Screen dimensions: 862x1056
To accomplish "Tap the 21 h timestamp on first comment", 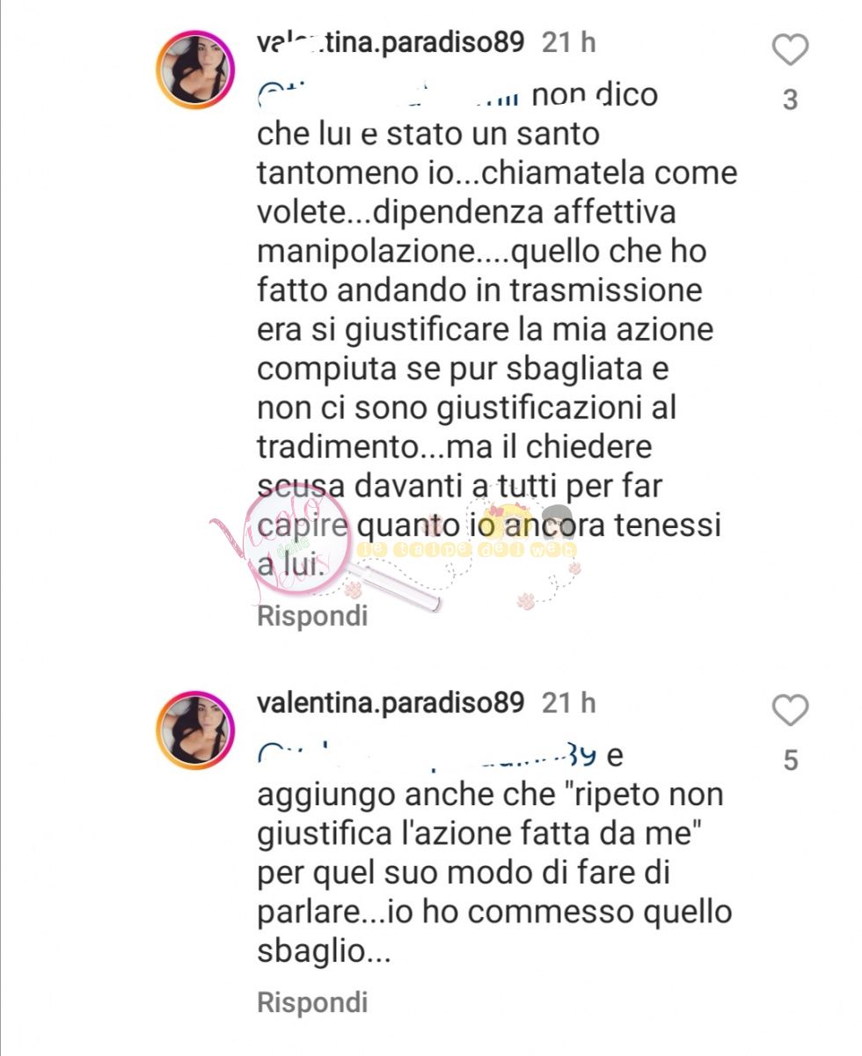I will point(569,43).
